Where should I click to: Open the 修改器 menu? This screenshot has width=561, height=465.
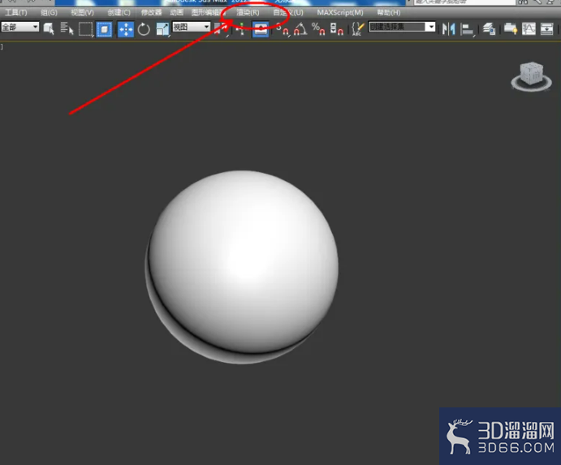(151, 13)
